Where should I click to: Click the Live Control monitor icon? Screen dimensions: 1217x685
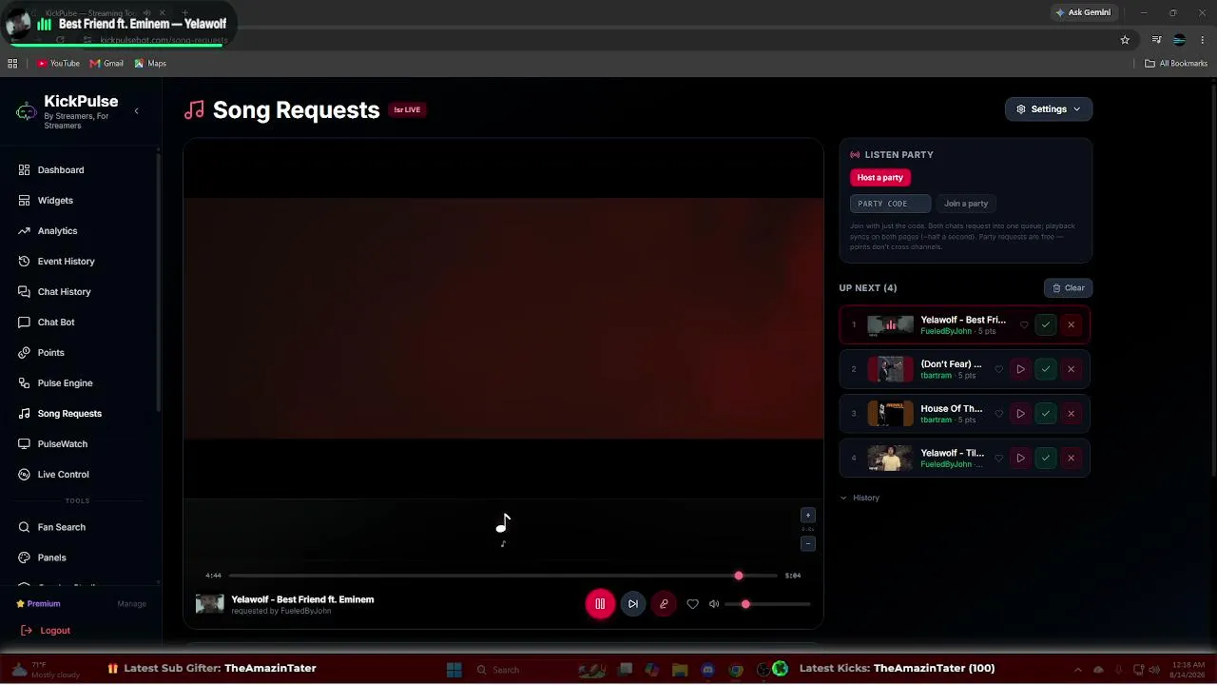click(25, 475)
